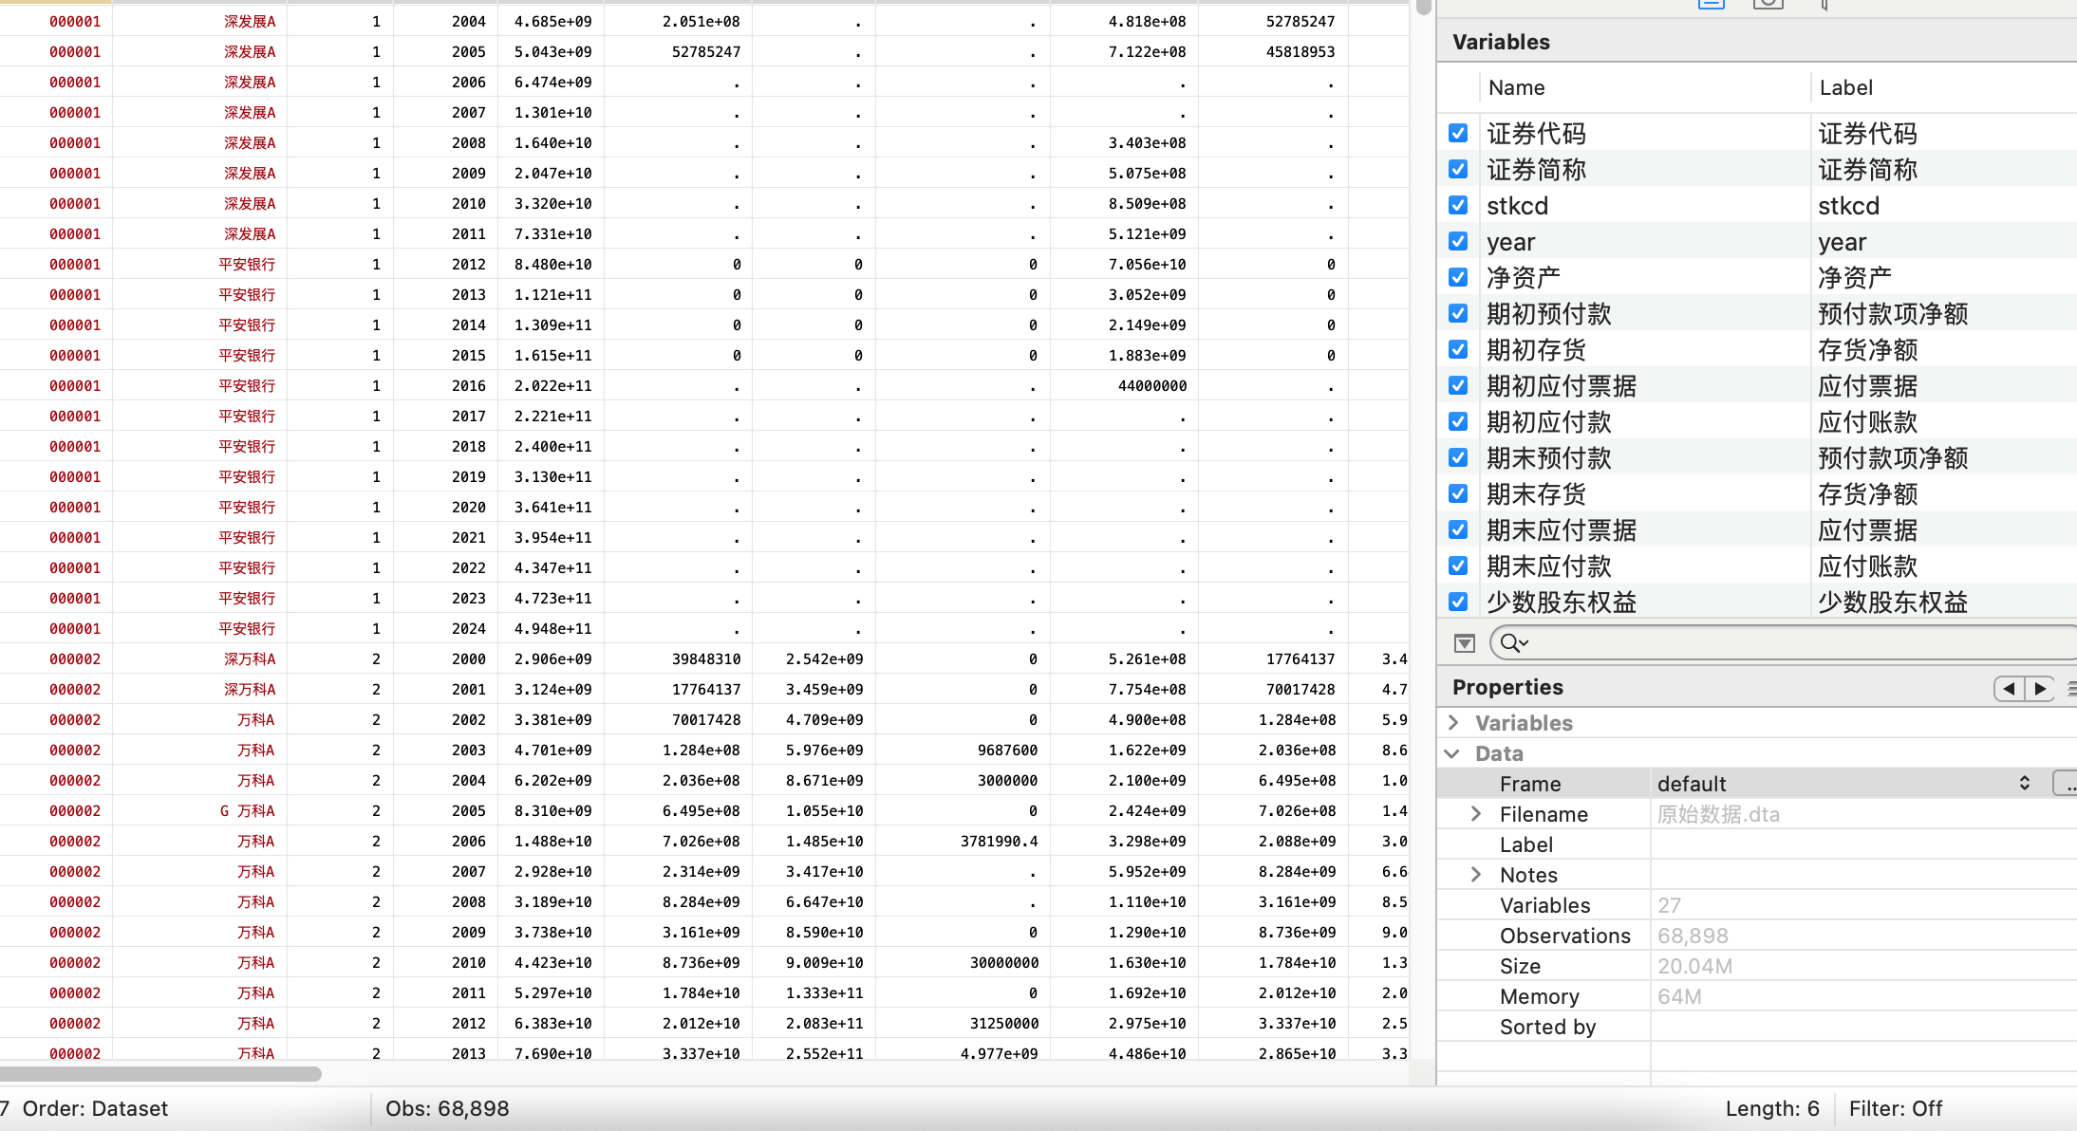Click the ellipsis button beside Frame
This screenshot has width=2077, height=1131.
[x=2066, y=784]
